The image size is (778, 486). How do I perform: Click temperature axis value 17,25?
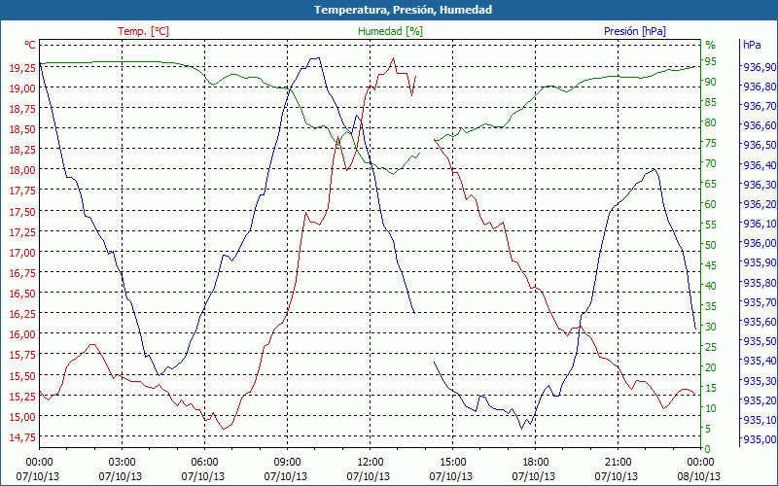[x=22, y=231]
